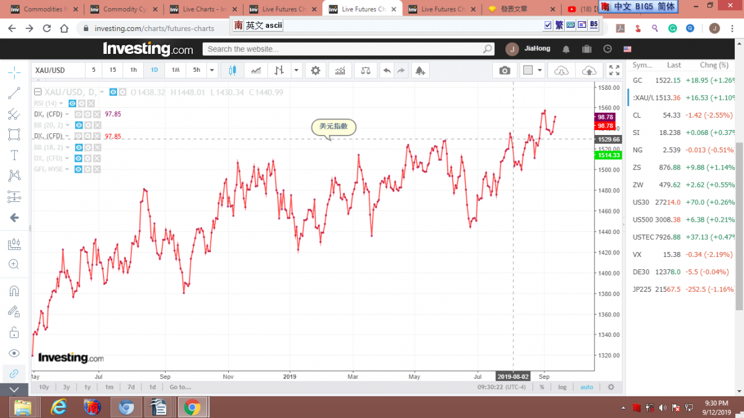
Task: Click the create alert bell icon
Action: click(420, 71)
